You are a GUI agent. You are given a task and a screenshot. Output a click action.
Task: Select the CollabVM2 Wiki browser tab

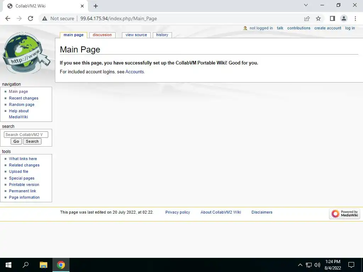(x=45, y=6)
